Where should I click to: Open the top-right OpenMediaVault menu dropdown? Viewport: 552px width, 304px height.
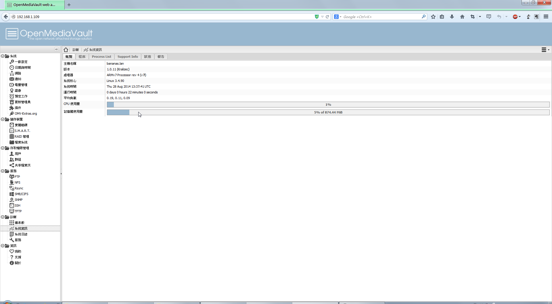[545, 50]
